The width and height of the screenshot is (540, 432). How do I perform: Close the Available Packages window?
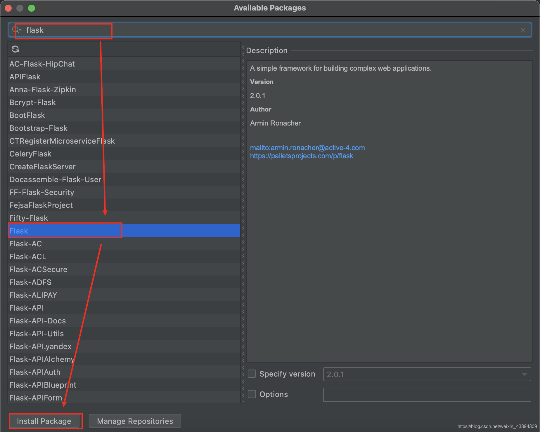point(8,8)
